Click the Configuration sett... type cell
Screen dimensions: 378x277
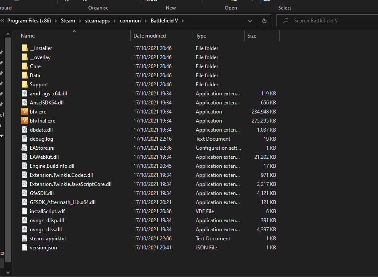[219, 148]
